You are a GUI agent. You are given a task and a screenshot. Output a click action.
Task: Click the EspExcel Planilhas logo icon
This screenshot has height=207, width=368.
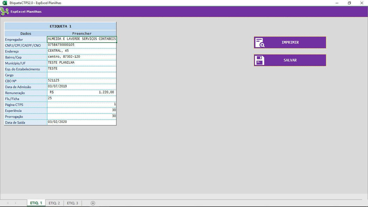[x=5, y=11]
